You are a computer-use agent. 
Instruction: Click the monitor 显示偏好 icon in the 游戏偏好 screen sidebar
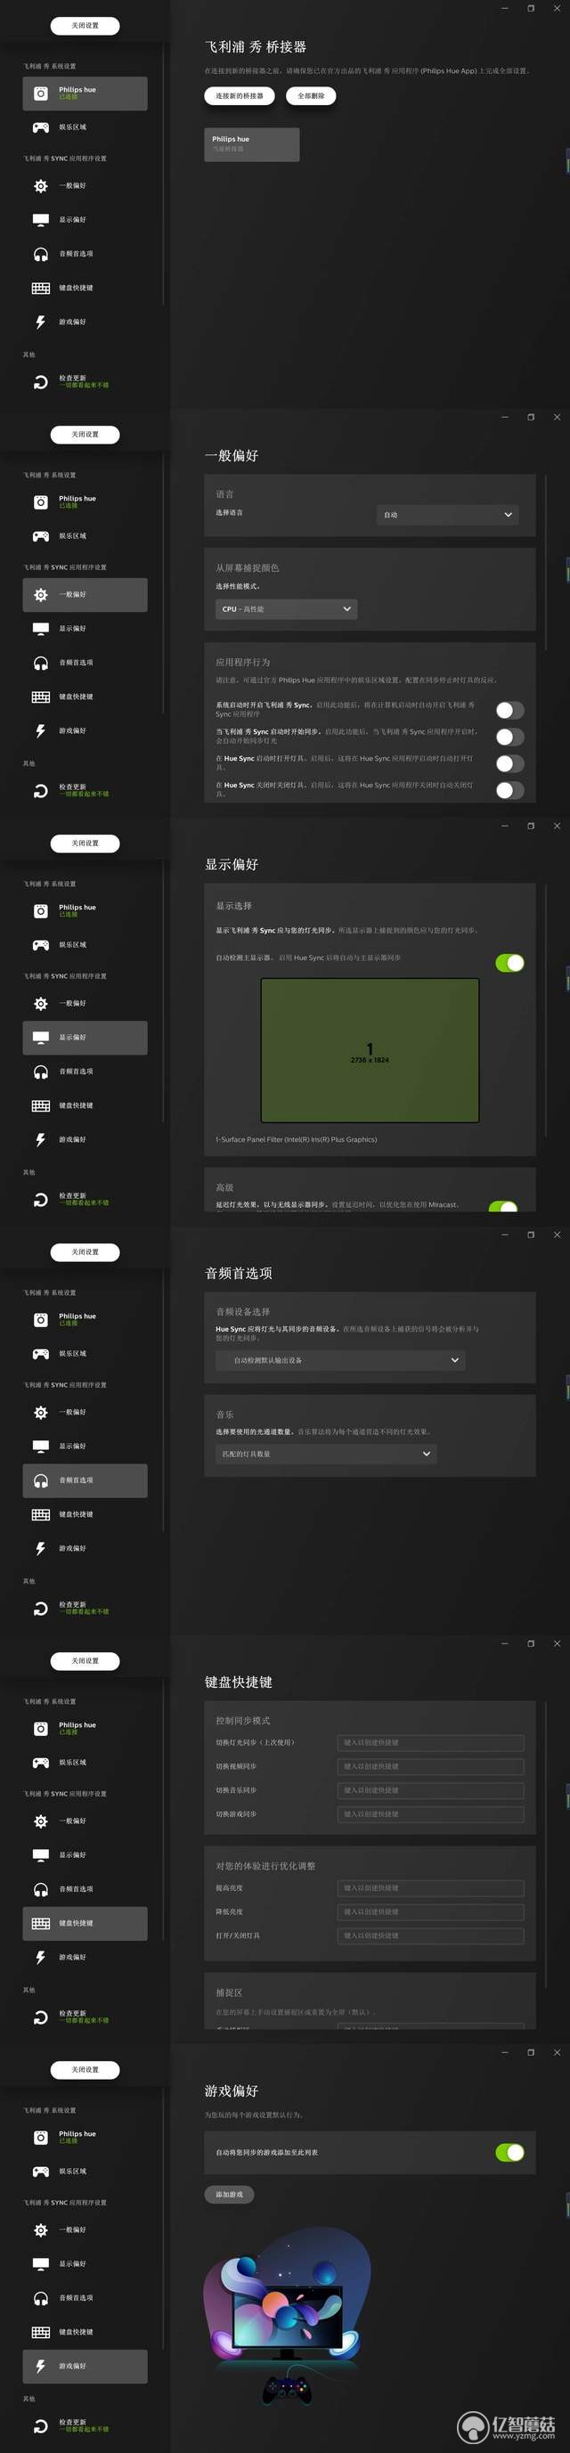pos(41,2264)
